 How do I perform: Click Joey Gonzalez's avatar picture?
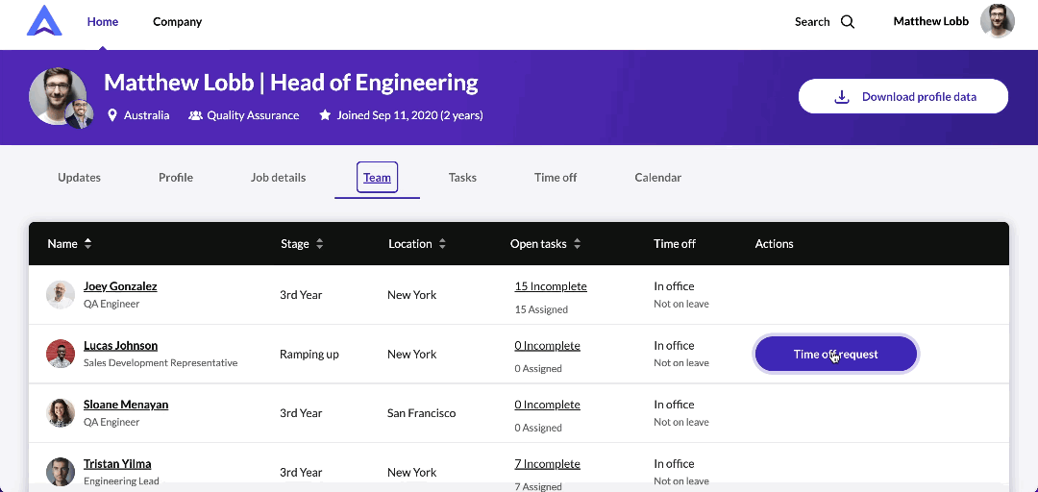61,294
